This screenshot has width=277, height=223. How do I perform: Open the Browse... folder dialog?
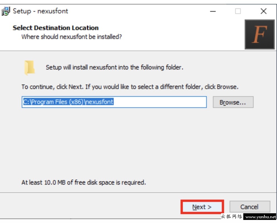(x=233, y=102)
